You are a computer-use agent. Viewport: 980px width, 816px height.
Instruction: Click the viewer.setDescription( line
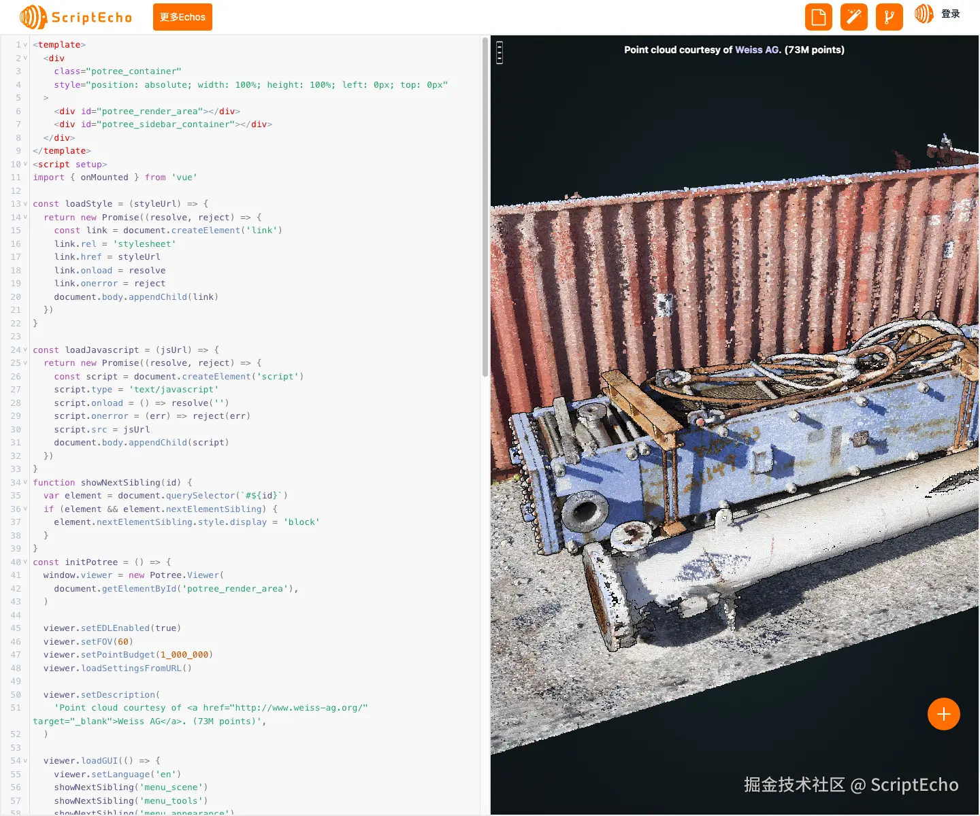click(x=101, y=695)
